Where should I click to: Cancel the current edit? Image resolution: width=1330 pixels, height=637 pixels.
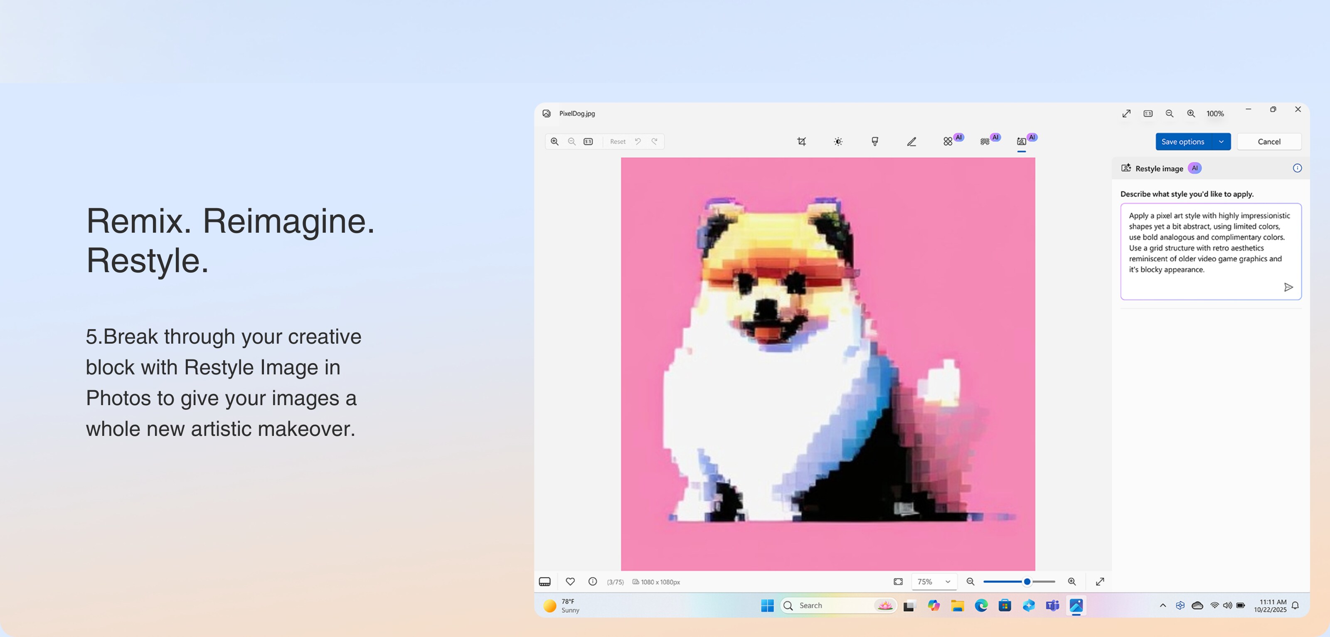pos(1269,141)
